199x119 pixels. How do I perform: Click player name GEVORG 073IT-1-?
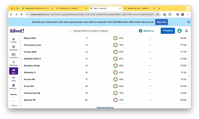pos(32,59)
